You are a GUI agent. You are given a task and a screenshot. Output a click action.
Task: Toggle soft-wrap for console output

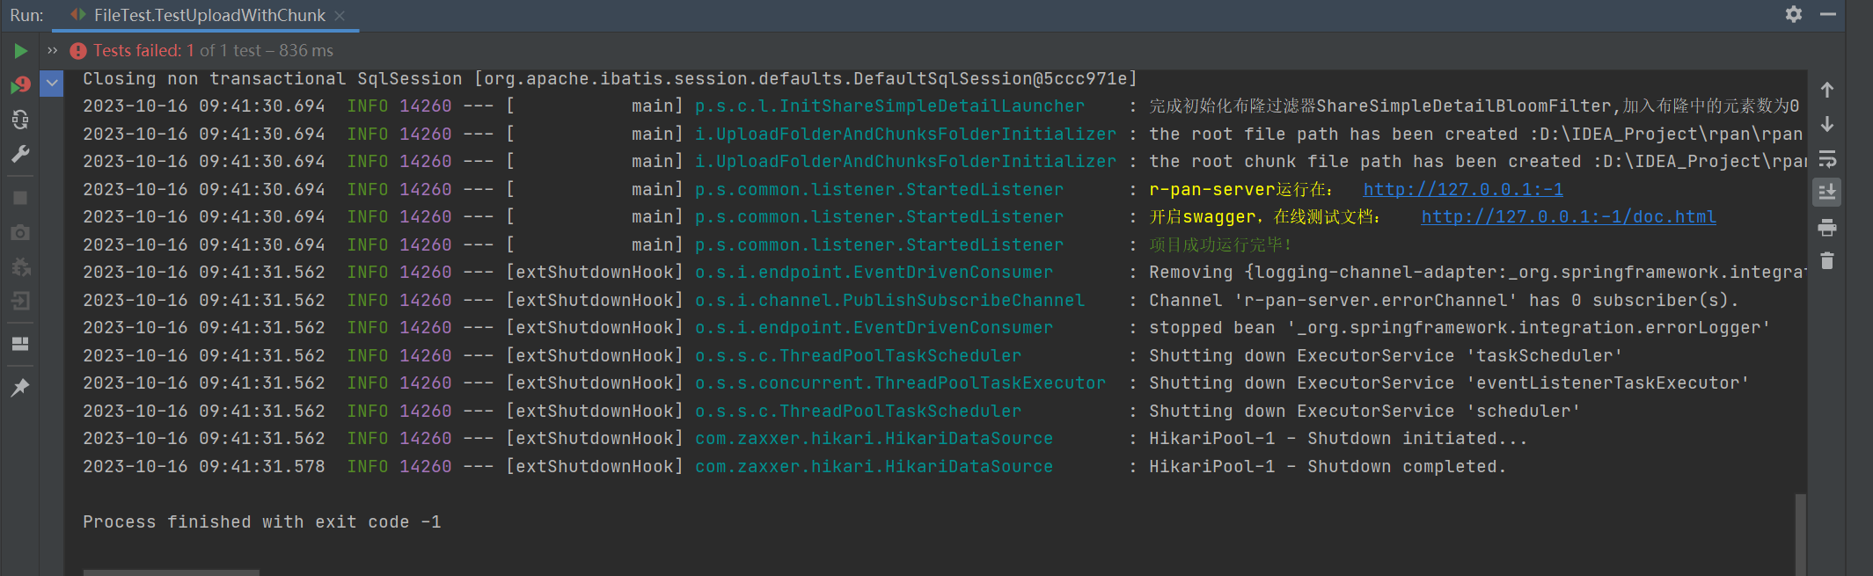pyautogui.click(x=1827, y=159)
